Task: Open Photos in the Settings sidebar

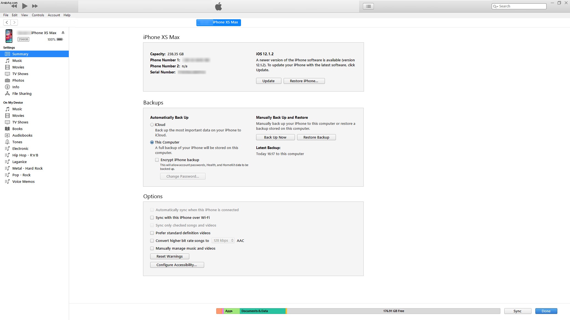Action: pyautogui.click(x=18, y=80)
